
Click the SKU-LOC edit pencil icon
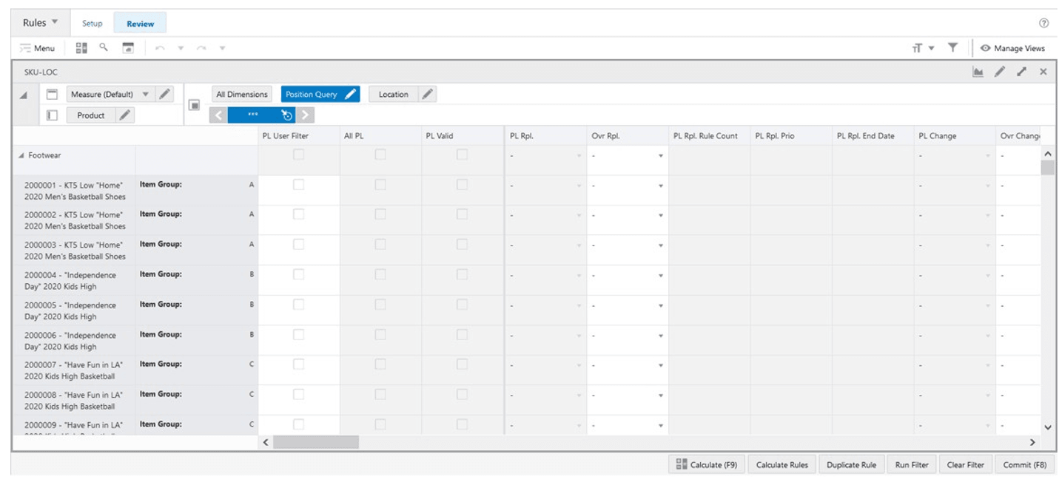[x=1000, y=72]
